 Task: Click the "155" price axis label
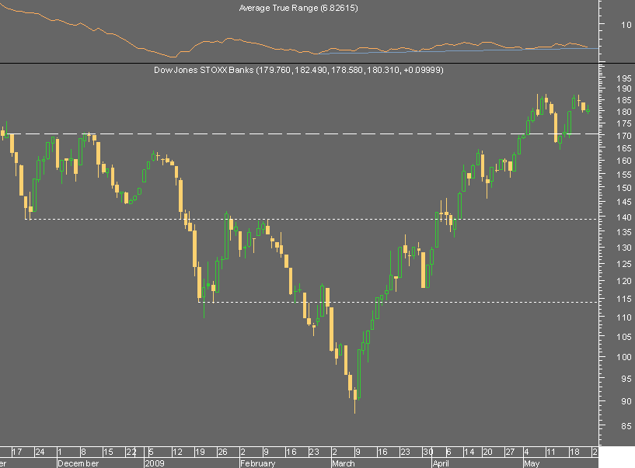pos(623,175)
